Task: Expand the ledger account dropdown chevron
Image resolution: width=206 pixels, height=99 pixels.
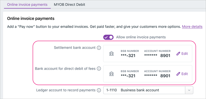Action: click(x=189, y=90)
